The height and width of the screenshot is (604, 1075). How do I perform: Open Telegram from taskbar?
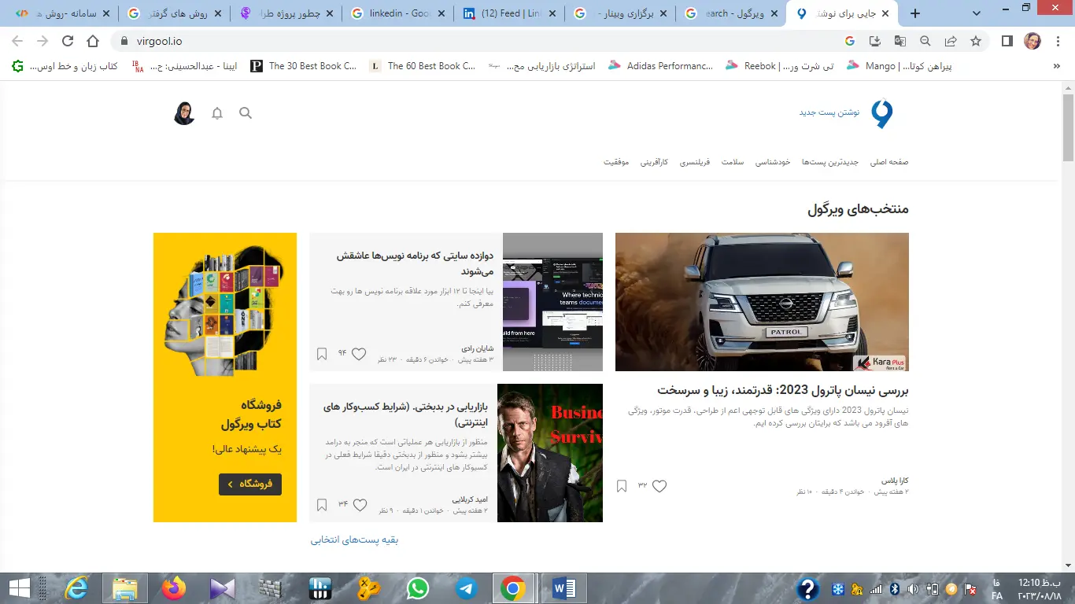click(466, 588)
